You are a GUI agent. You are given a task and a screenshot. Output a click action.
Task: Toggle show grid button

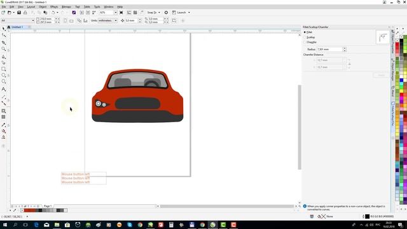tap(135, 13)
